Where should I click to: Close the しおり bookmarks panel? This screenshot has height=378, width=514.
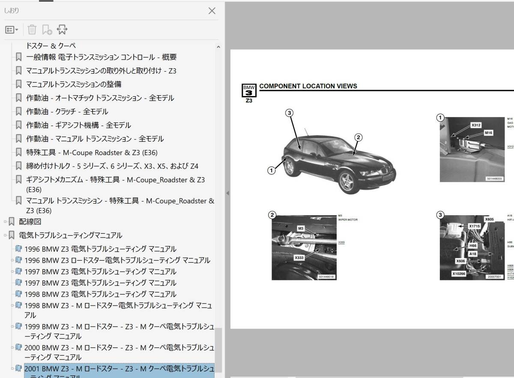pos(212,11)
